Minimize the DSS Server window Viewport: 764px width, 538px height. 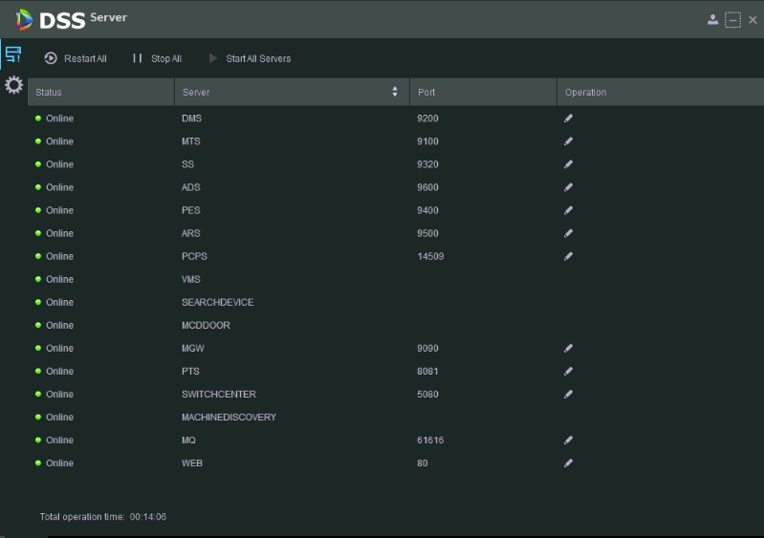point(733,20)
